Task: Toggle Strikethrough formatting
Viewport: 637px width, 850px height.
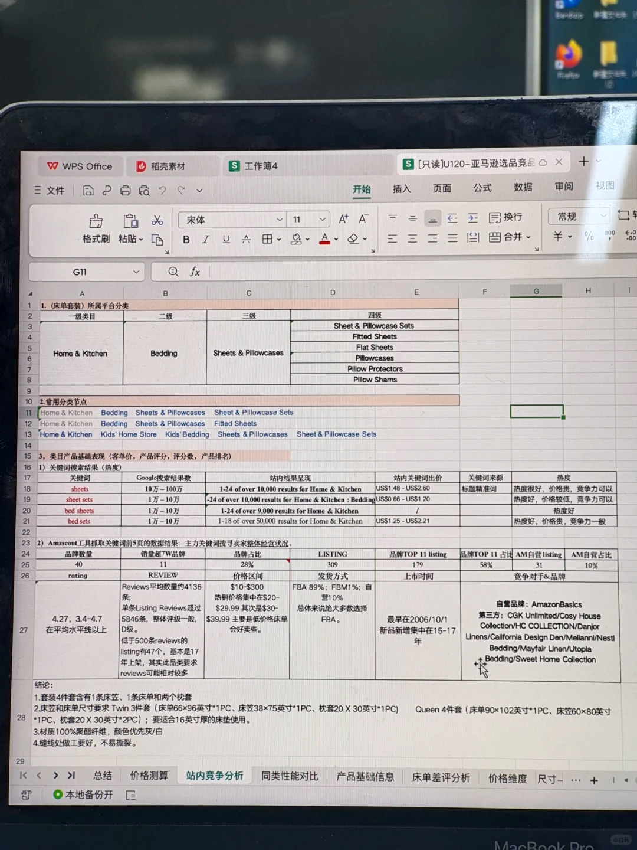Action: 246,239
